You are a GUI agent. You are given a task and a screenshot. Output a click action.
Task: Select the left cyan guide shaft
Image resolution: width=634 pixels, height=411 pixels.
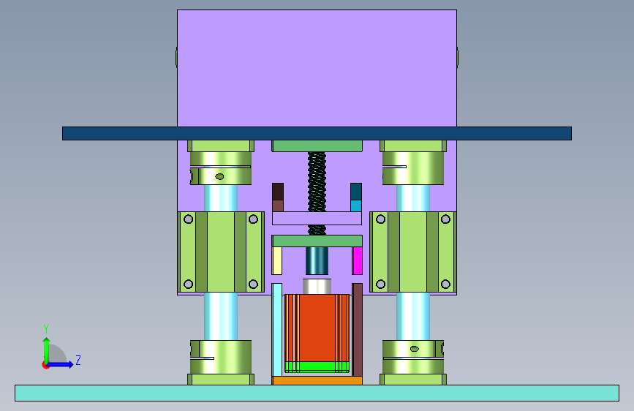click(x=221, y=315)
